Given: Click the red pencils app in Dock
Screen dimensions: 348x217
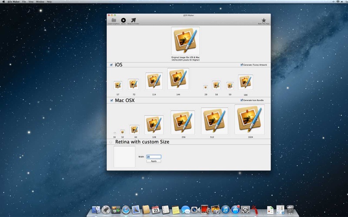Looking at the screenshot, I should coord(255,210).
